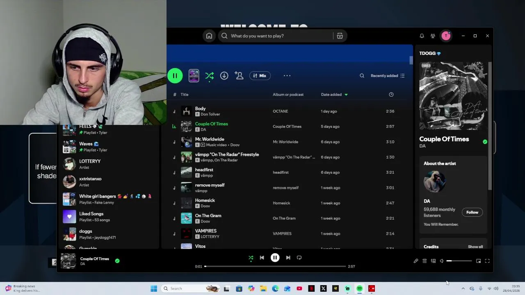Open the miniplayer
This screenshot has width=525, height=295.
point(478,261)
